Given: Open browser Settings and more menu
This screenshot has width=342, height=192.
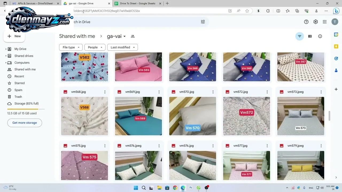Looking at the screenshot, I should pyautogui.click(x=326, y=11).
